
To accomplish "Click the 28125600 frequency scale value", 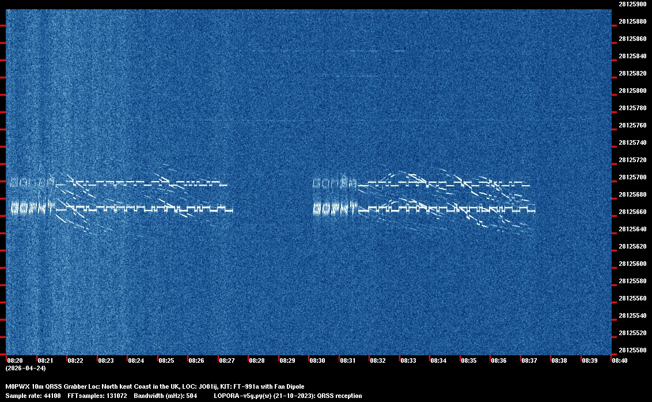I will point(632,264).
